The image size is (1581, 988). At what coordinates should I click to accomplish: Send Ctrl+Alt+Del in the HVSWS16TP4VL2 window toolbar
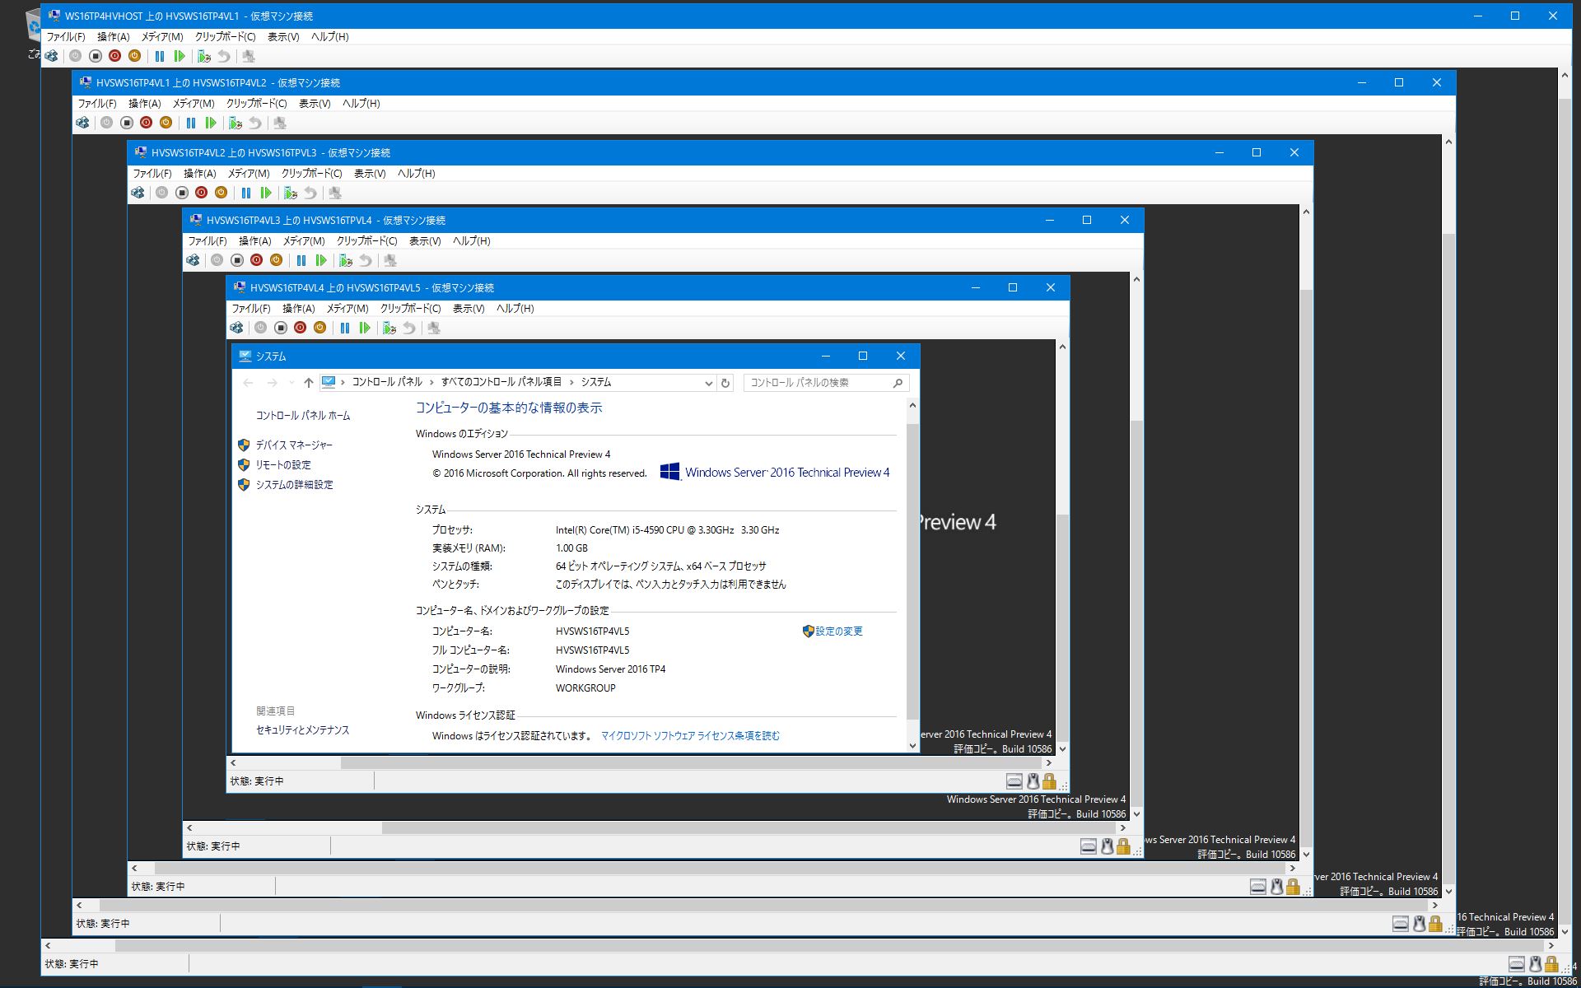pos(82,123)
